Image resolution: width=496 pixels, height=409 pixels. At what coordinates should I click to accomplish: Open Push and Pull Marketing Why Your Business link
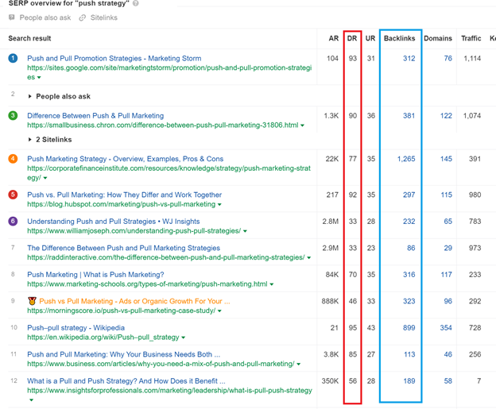[124, 354]
